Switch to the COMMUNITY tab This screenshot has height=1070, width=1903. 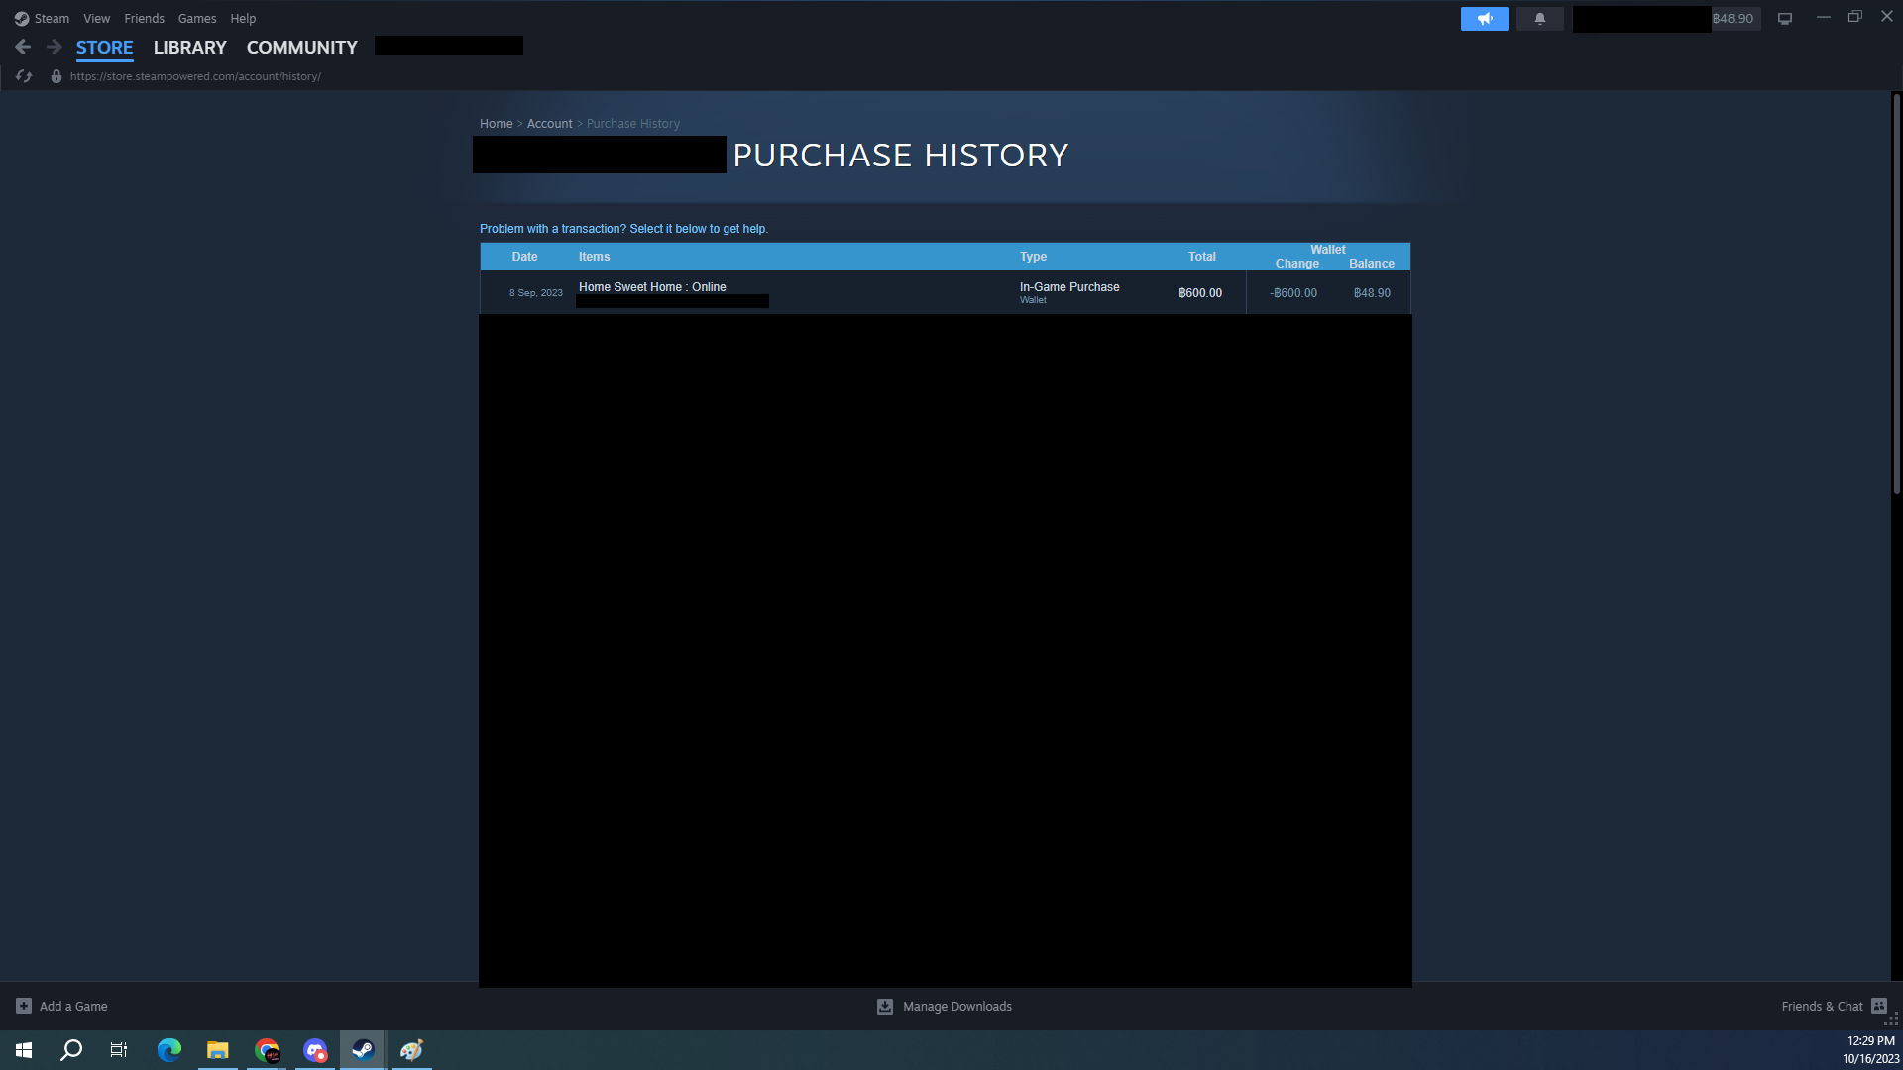pos(301,47)
